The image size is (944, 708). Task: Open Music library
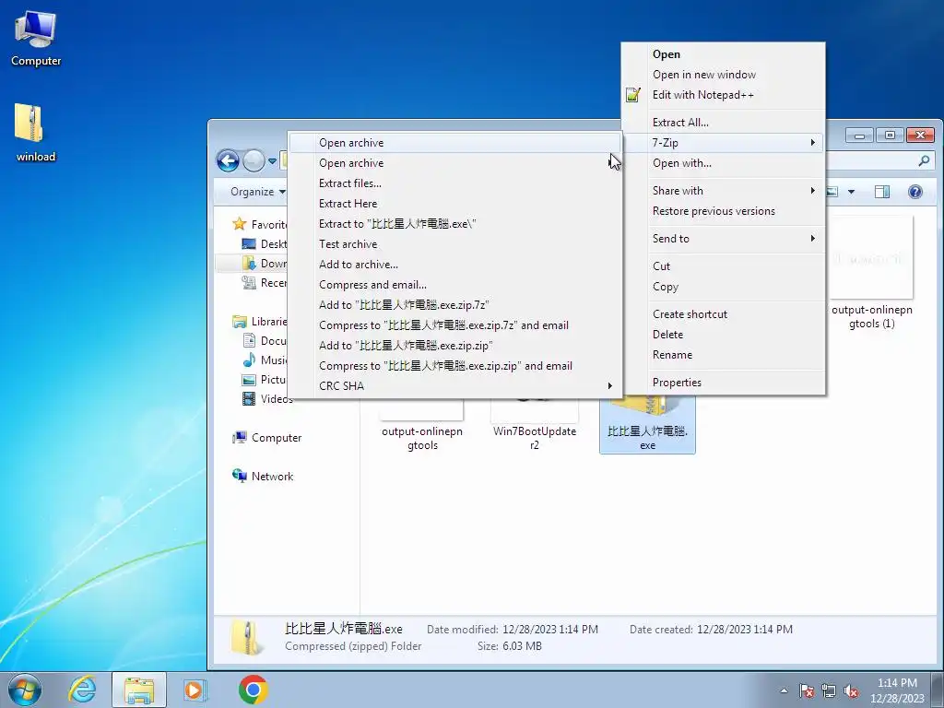click(265, 360)
